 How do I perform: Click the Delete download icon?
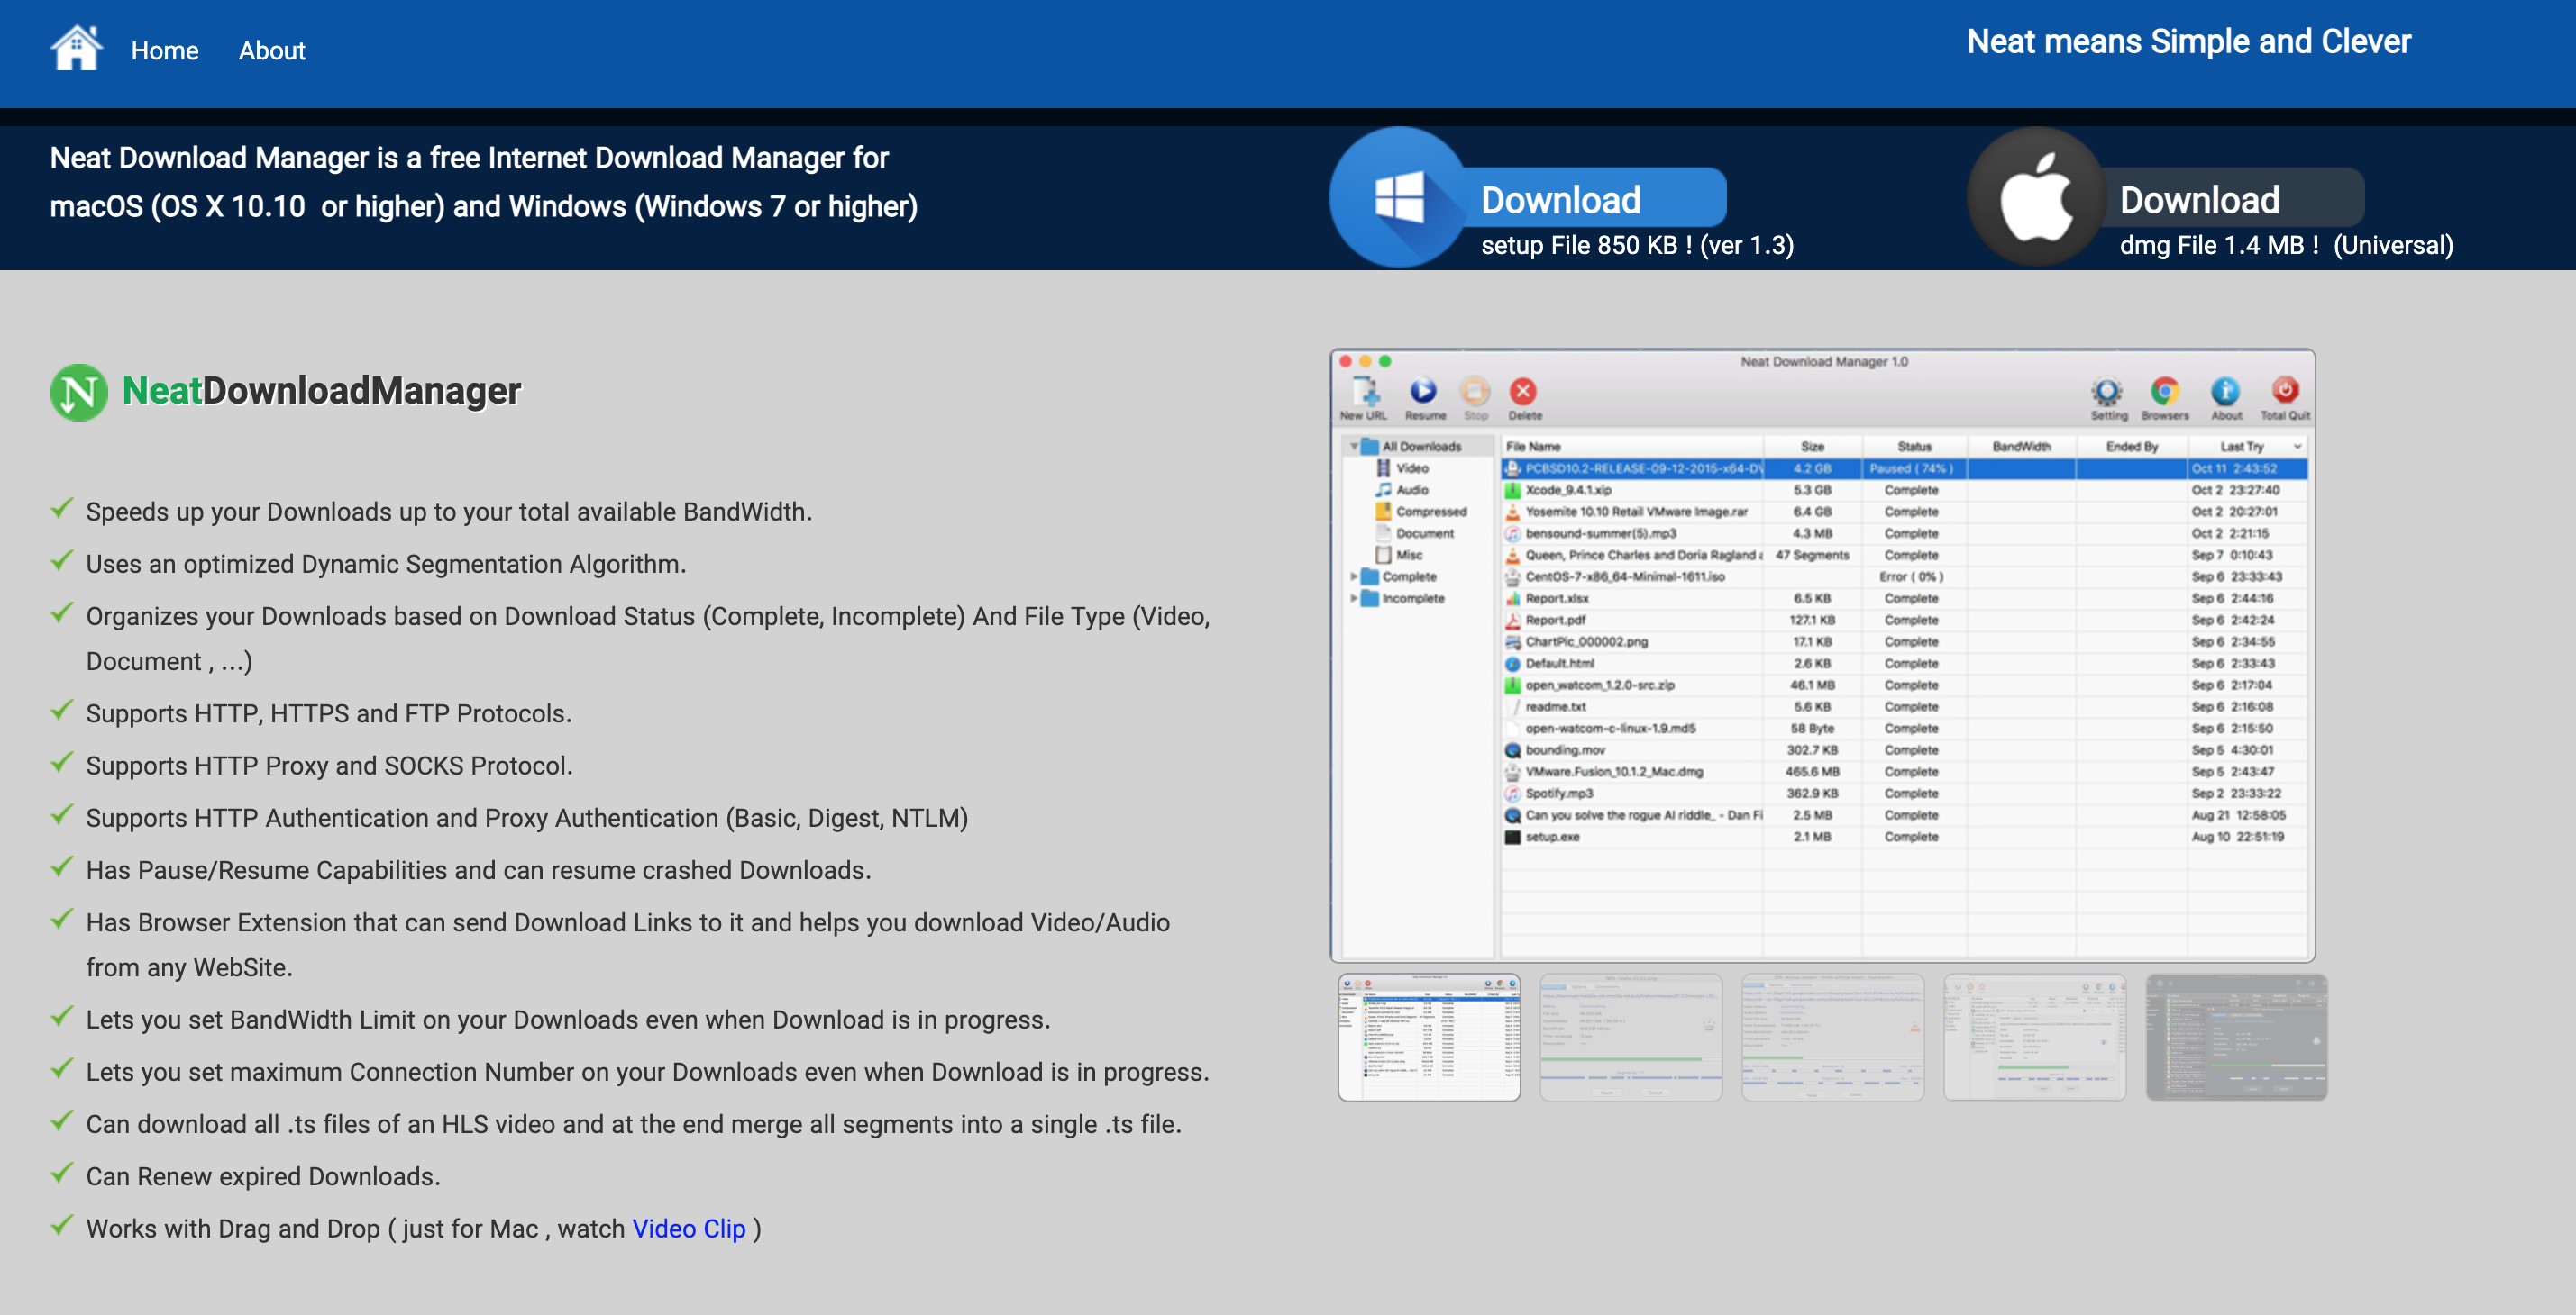click(x=1523, y=393)
